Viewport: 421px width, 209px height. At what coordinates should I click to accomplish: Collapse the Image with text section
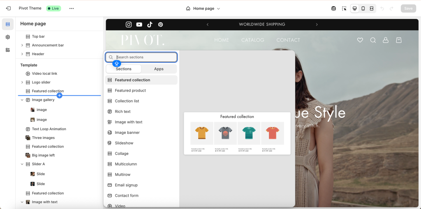coord(22,202)
